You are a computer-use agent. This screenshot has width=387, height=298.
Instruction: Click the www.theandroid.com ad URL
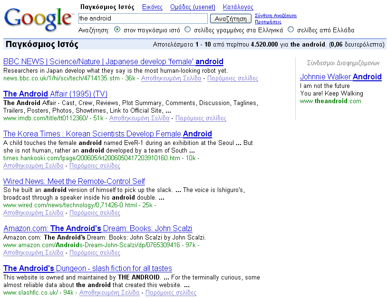(330, 101)
